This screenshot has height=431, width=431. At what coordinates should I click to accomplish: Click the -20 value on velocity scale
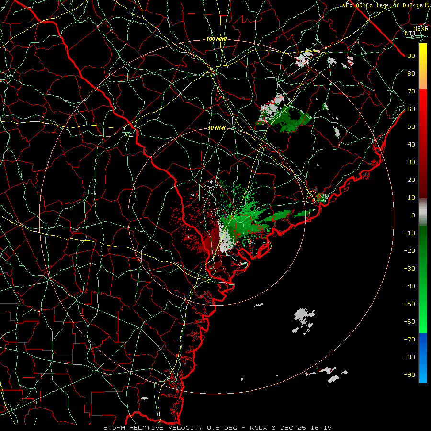[x=409, y=251]
